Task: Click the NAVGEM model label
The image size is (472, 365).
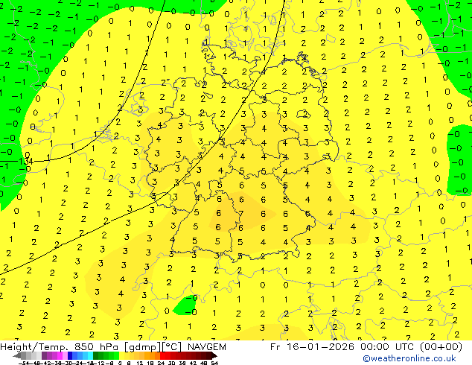Action: pos(206,347)
